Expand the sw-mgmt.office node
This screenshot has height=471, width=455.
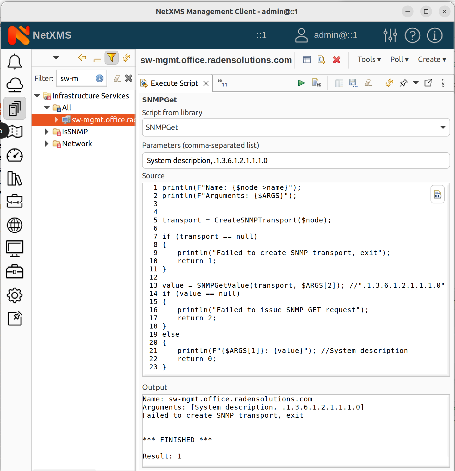pyautogui.click(x=56, y=120)
